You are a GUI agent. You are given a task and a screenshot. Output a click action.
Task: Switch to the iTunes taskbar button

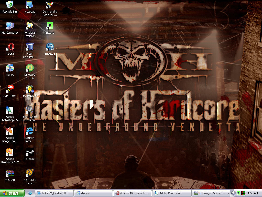(x=93, y=193)
